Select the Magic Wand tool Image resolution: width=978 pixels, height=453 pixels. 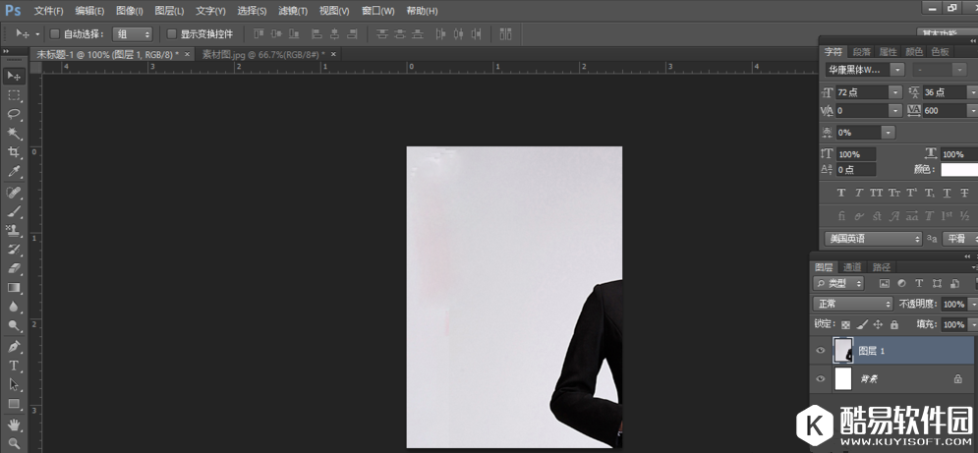14,133
